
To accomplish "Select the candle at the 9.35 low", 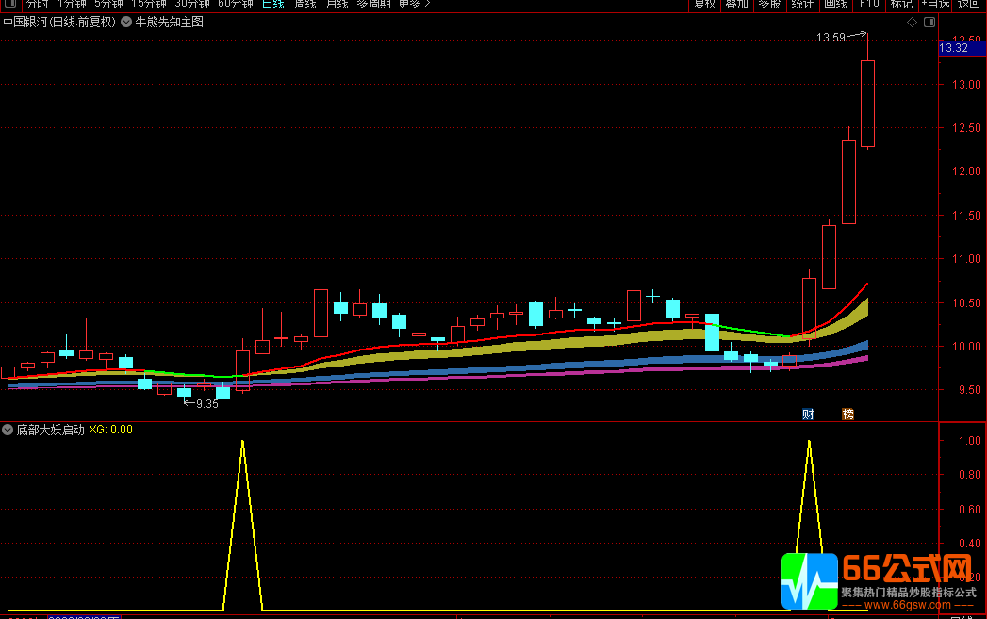I will (184, 392).
